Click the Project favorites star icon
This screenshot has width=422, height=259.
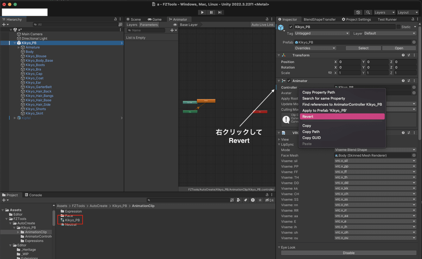point(260,200)
